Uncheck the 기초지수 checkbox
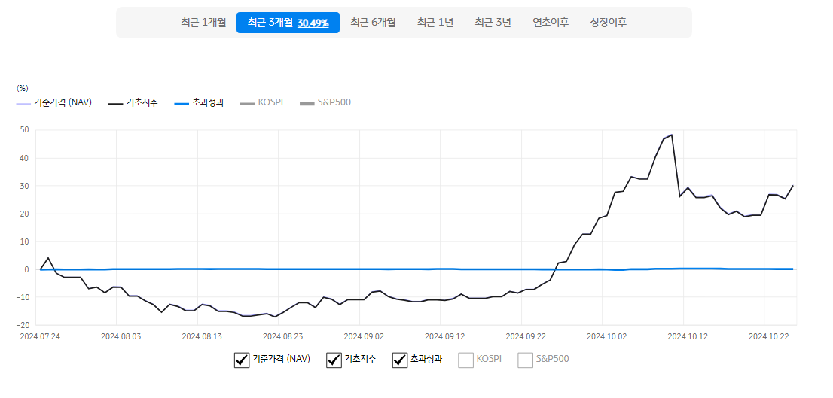This screenshot has height=398, width=833. (334, 360)
